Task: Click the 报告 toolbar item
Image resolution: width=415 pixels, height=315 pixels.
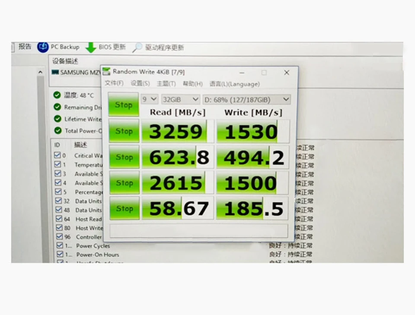Action: 25,47
